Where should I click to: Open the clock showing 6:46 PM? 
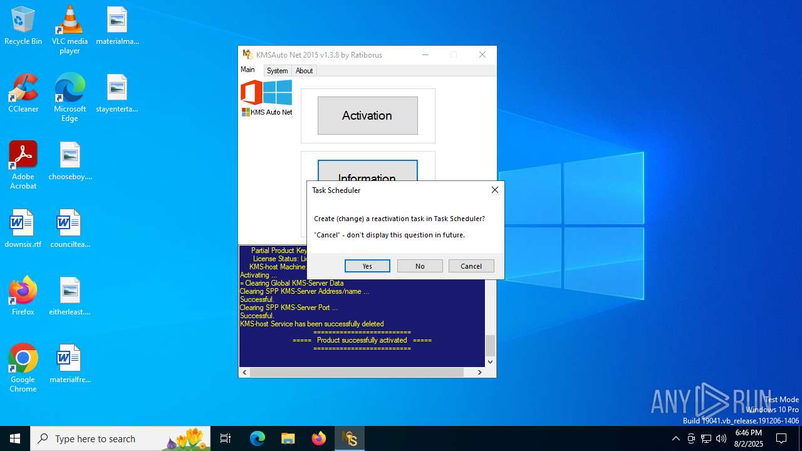pos(749,438)
